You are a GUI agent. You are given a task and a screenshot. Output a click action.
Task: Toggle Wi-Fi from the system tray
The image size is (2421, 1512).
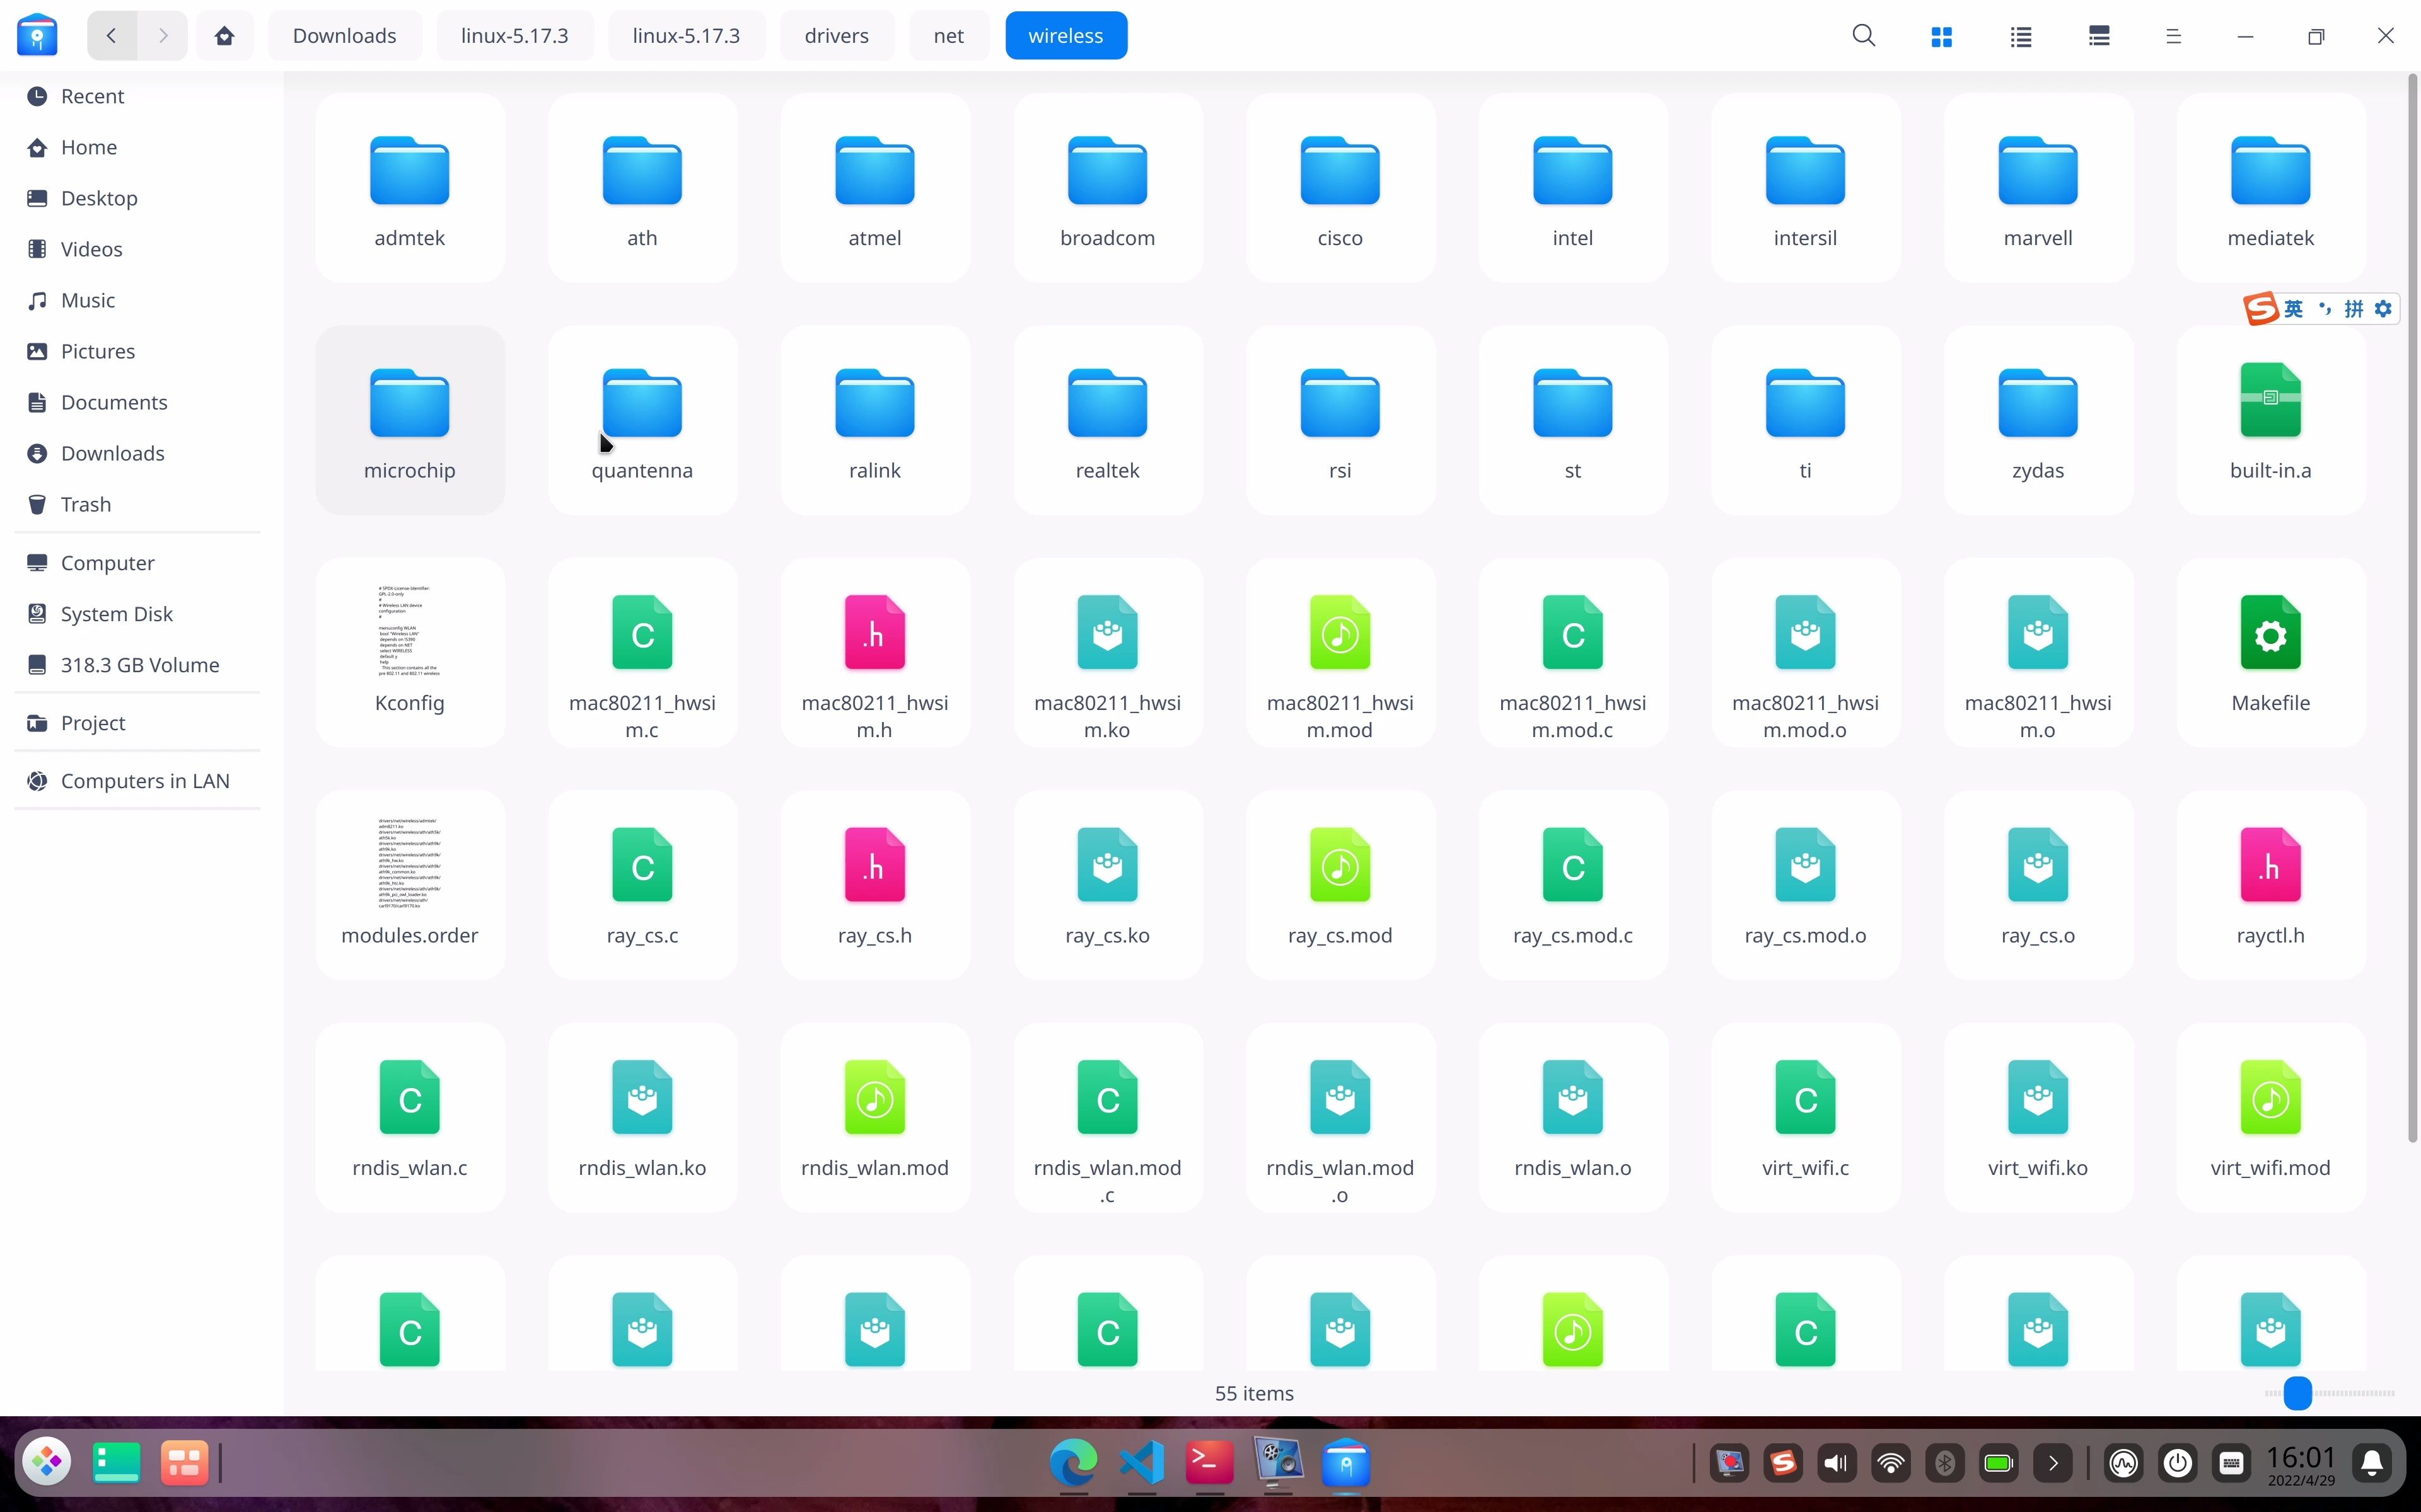[1891, 1462]
